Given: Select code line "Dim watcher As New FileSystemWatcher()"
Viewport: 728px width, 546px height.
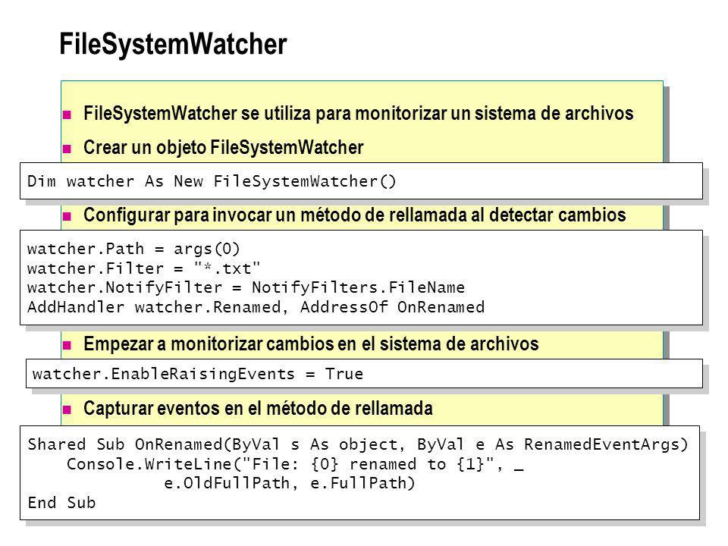Looking at the screenshot, I should click(x=212, y=181).
